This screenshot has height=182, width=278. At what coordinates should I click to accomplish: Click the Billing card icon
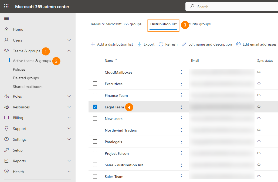(x=6, y=118)
